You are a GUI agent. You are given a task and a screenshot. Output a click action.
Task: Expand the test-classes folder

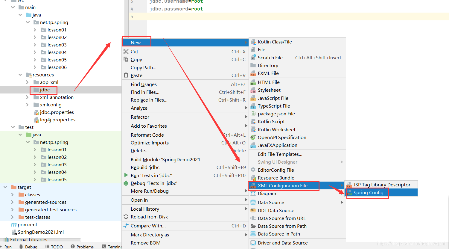pyautogui.click(x=12, y=217)
